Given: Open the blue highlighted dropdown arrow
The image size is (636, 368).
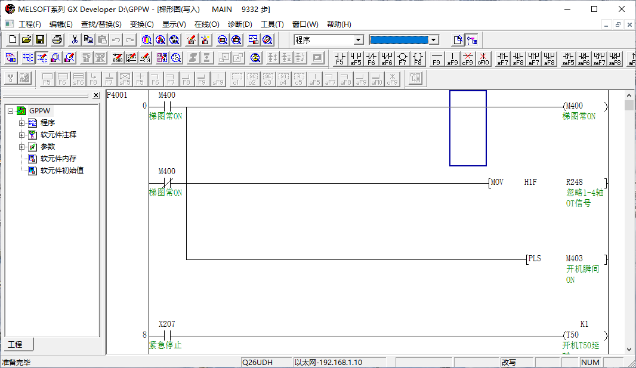Looking at the screenshot, I should click(434, 40).
